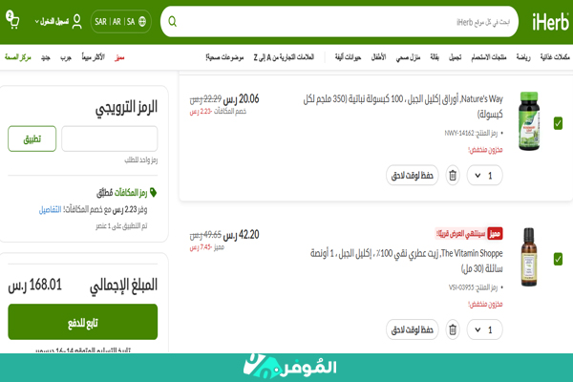
Task: Open the SAR | AR | SA region selector
Action: pyautogui.click(x=120, y=22)
